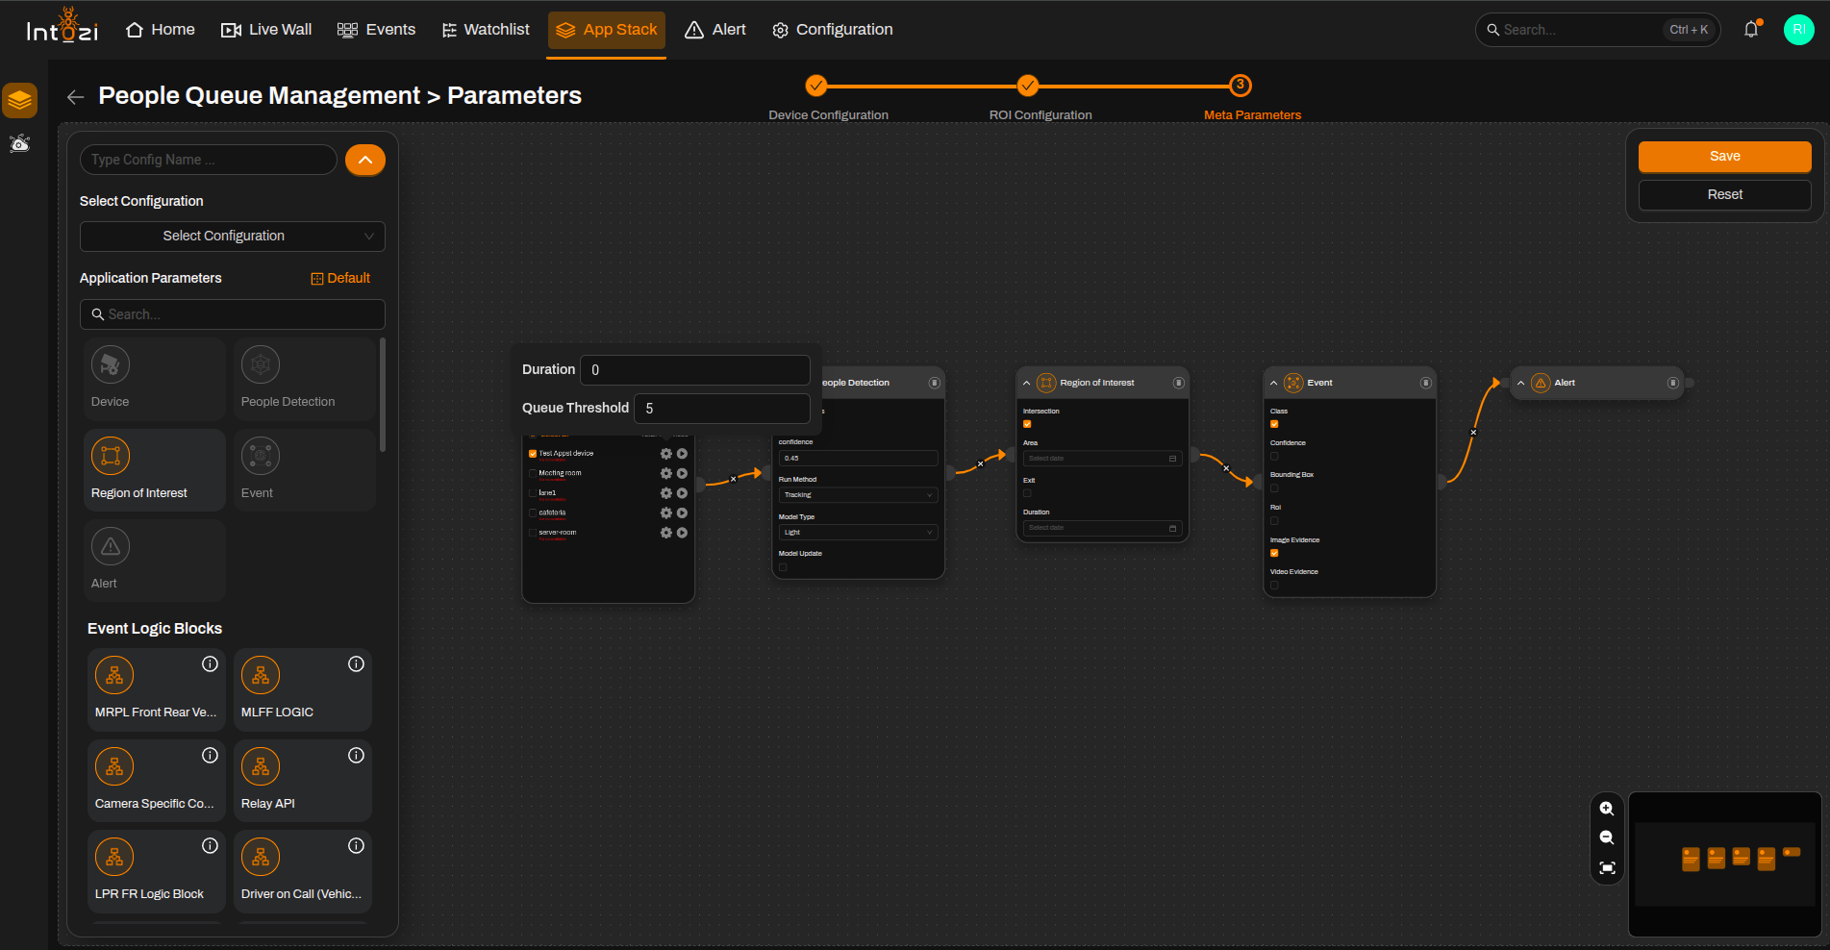
Task: Play the Meeting room device stream
Action: click(x=682, y=473)
